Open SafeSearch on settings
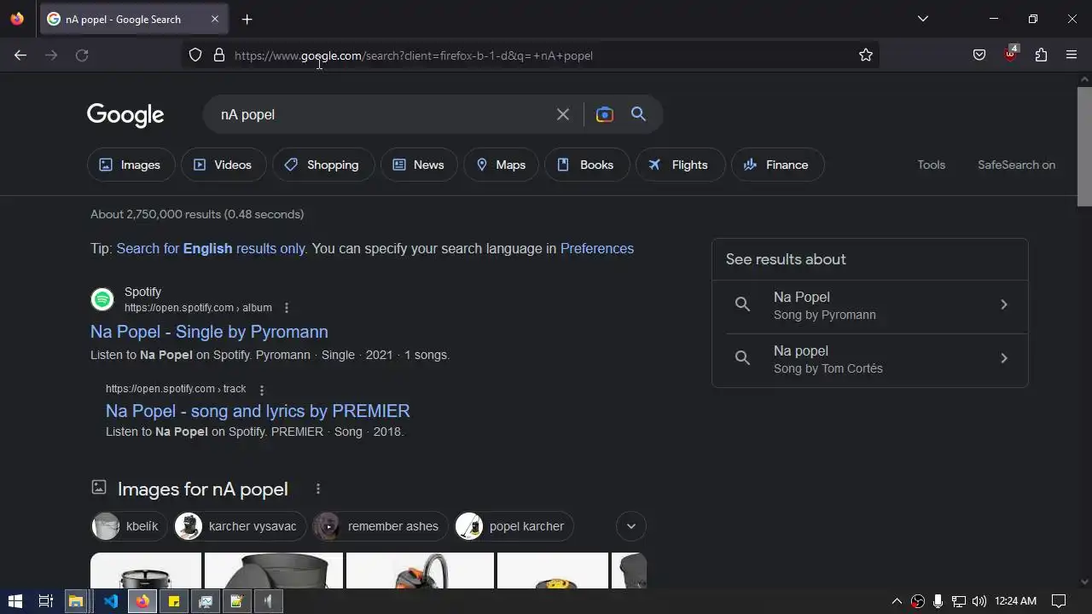This screenshot has width=1092, height=614. point(1016,165)
